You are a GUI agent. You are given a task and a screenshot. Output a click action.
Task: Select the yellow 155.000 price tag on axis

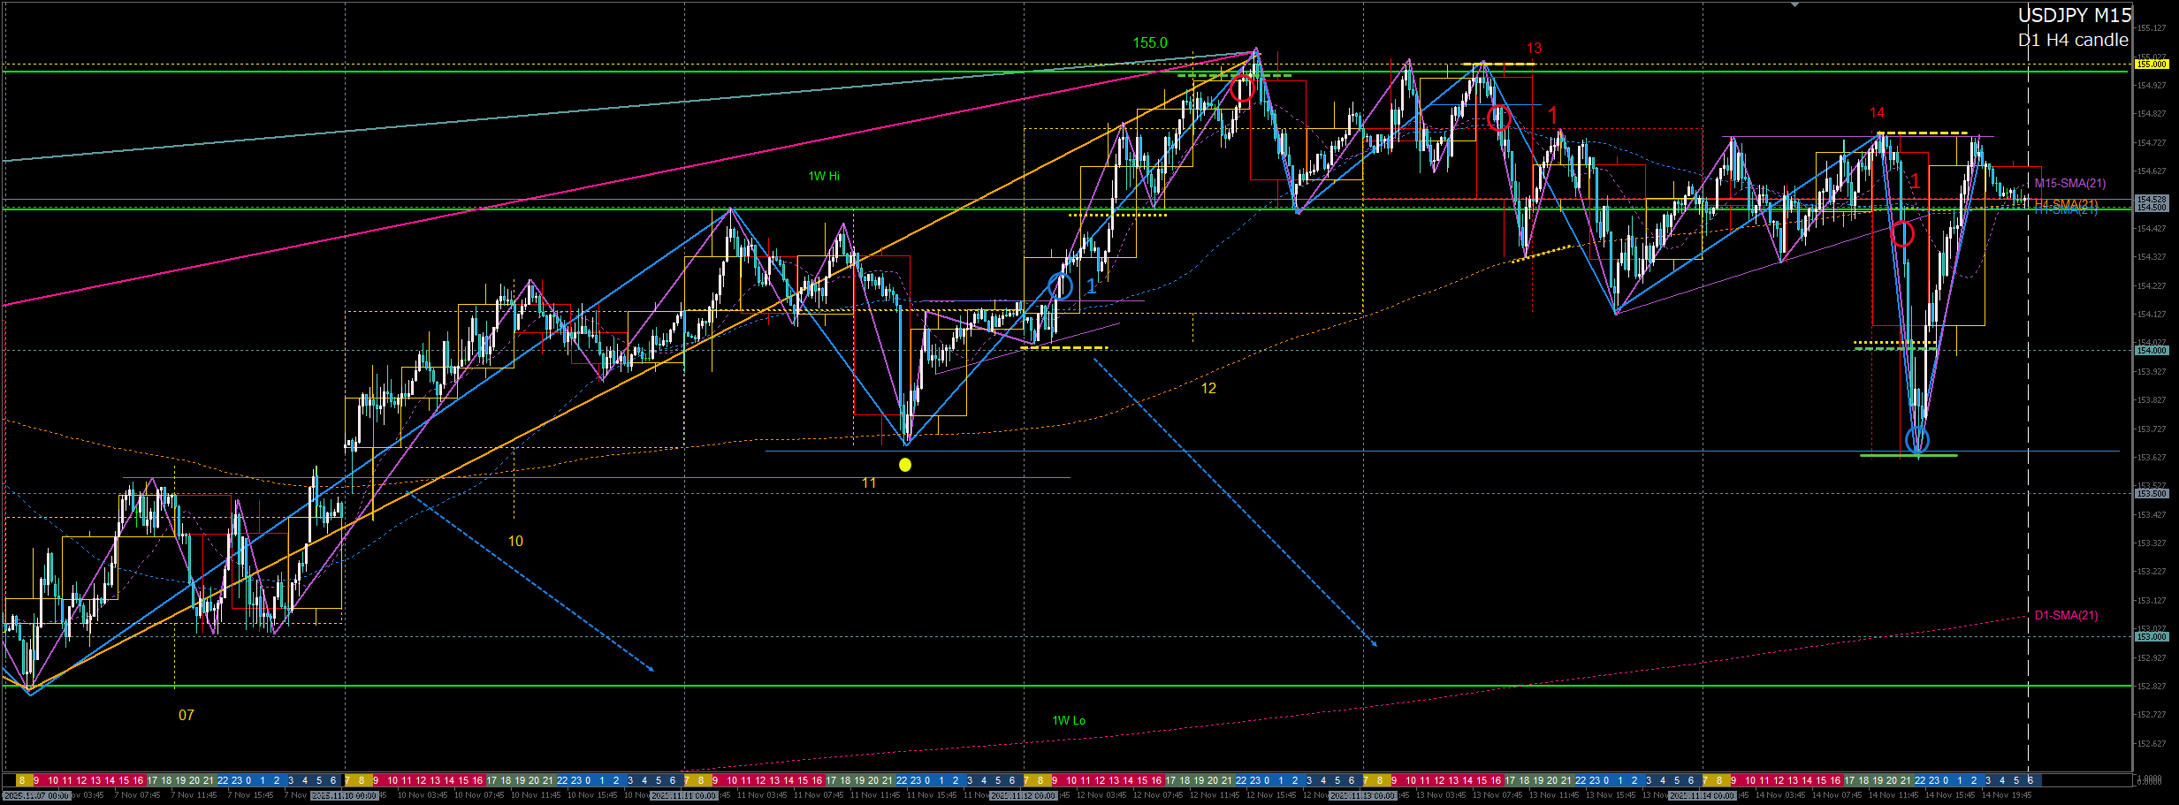[2151, 65]
